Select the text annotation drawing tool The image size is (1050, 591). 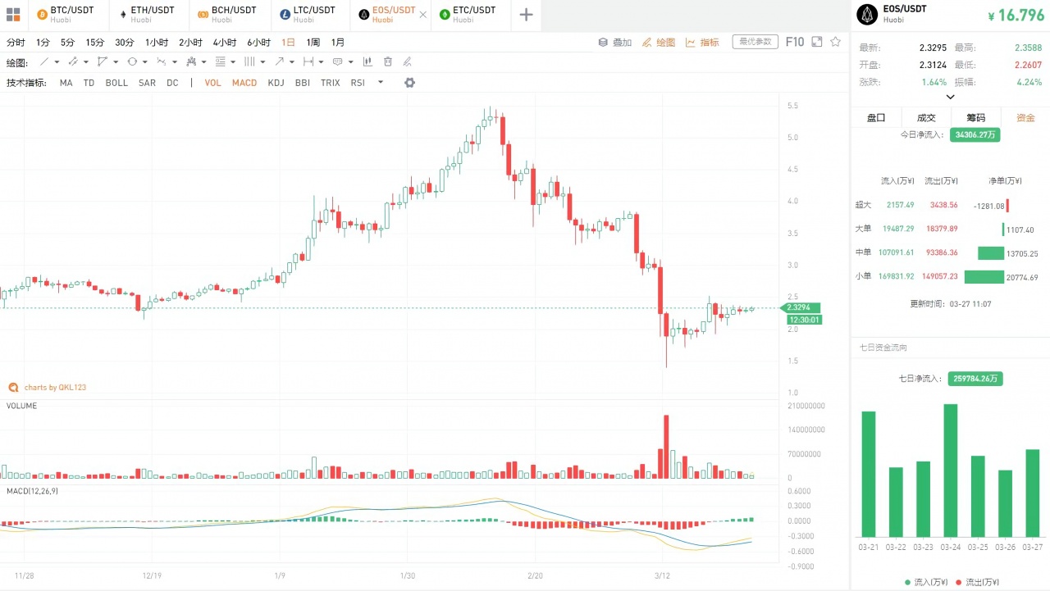338,61
